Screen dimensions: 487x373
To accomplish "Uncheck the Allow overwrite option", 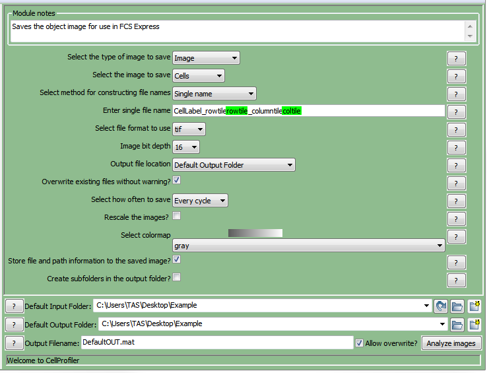I will [x=359, y=343].
